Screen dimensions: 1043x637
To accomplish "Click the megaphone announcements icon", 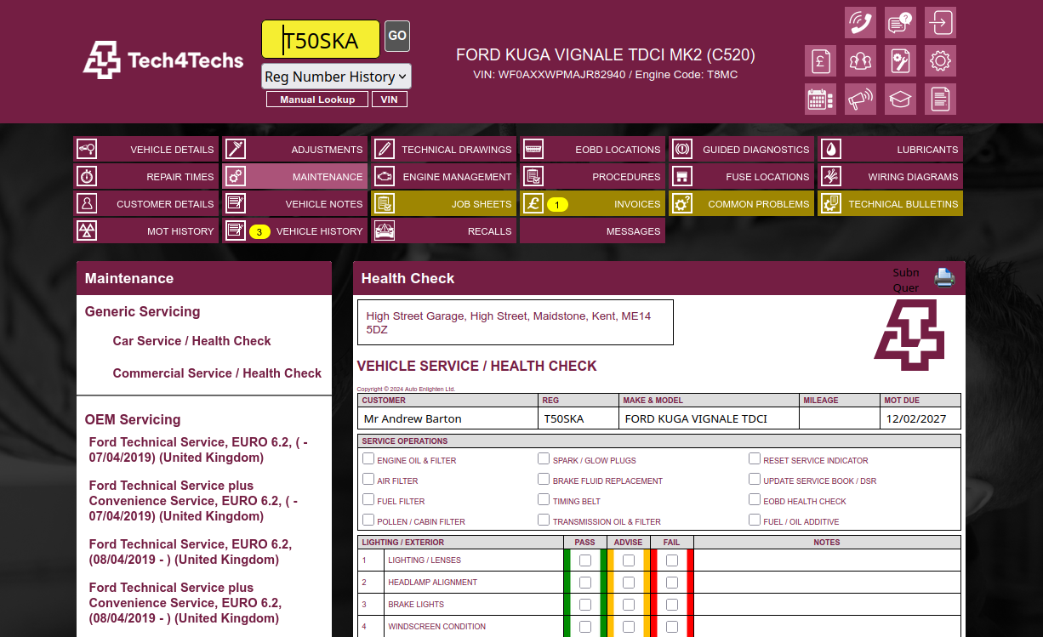I will (860, 99).
